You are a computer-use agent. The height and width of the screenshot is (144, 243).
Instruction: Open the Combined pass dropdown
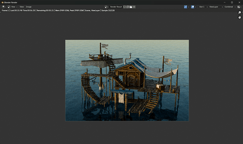(x=230, y=7)
